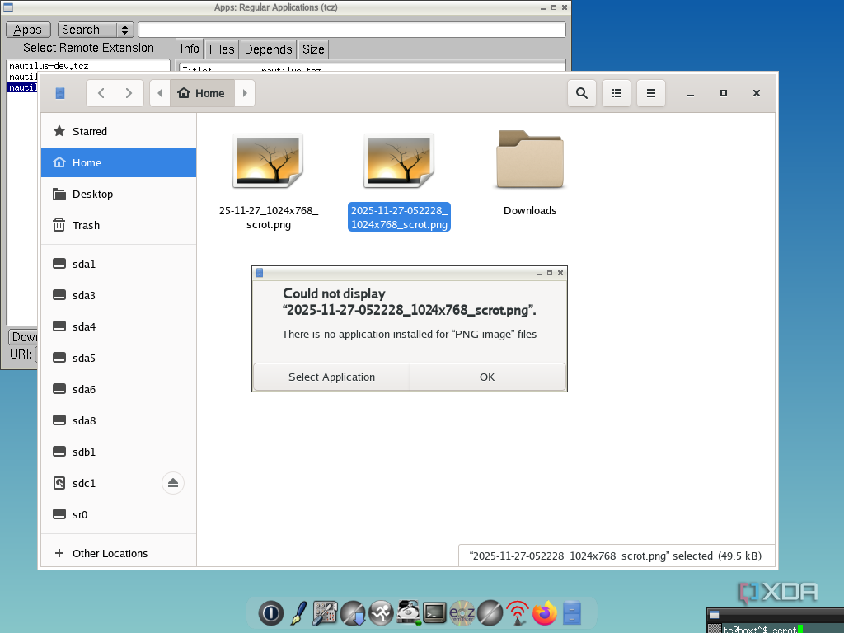
Task: Open the search magnifier in Files
Action: 582,93
